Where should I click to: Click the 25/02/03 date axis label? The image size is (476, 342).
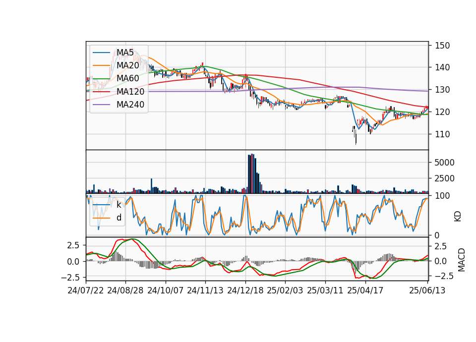pyautogui.click(x=285, y=290)
